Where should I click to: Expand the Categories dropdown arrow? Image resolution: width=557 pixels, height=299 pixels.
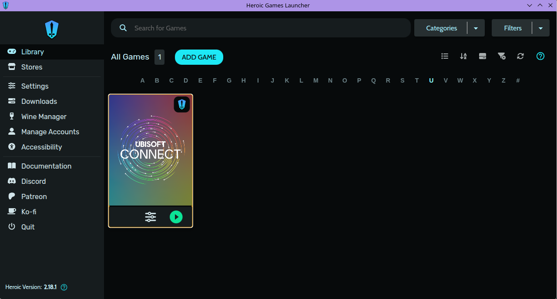pyautogui.click(x=476, y=28)
